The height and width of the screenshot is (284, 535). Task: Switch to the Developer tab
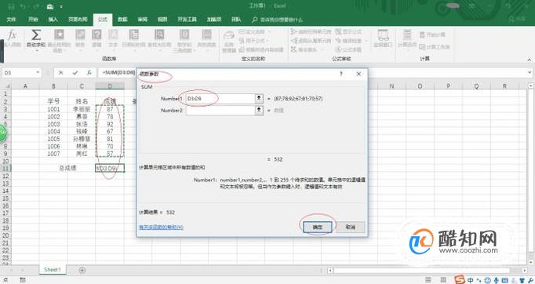(x=187, y=20)
